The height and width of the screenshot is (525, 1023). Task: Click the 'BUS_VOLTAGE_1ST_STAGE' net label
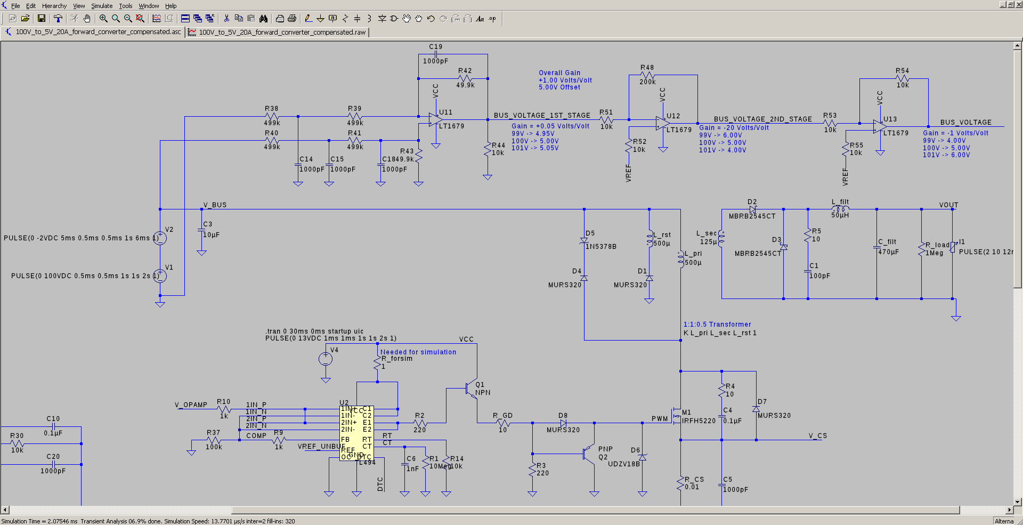542,116
